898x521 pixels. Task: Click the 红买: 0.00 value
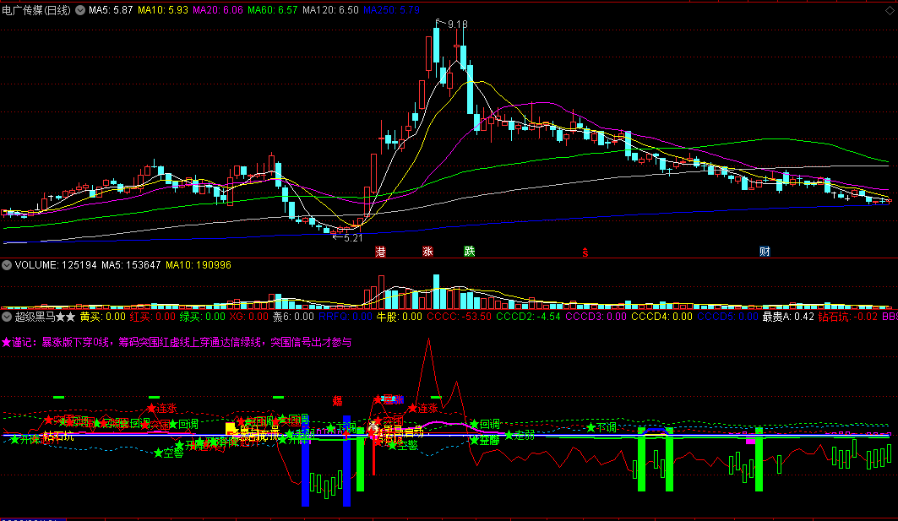[x=152, y=317]
